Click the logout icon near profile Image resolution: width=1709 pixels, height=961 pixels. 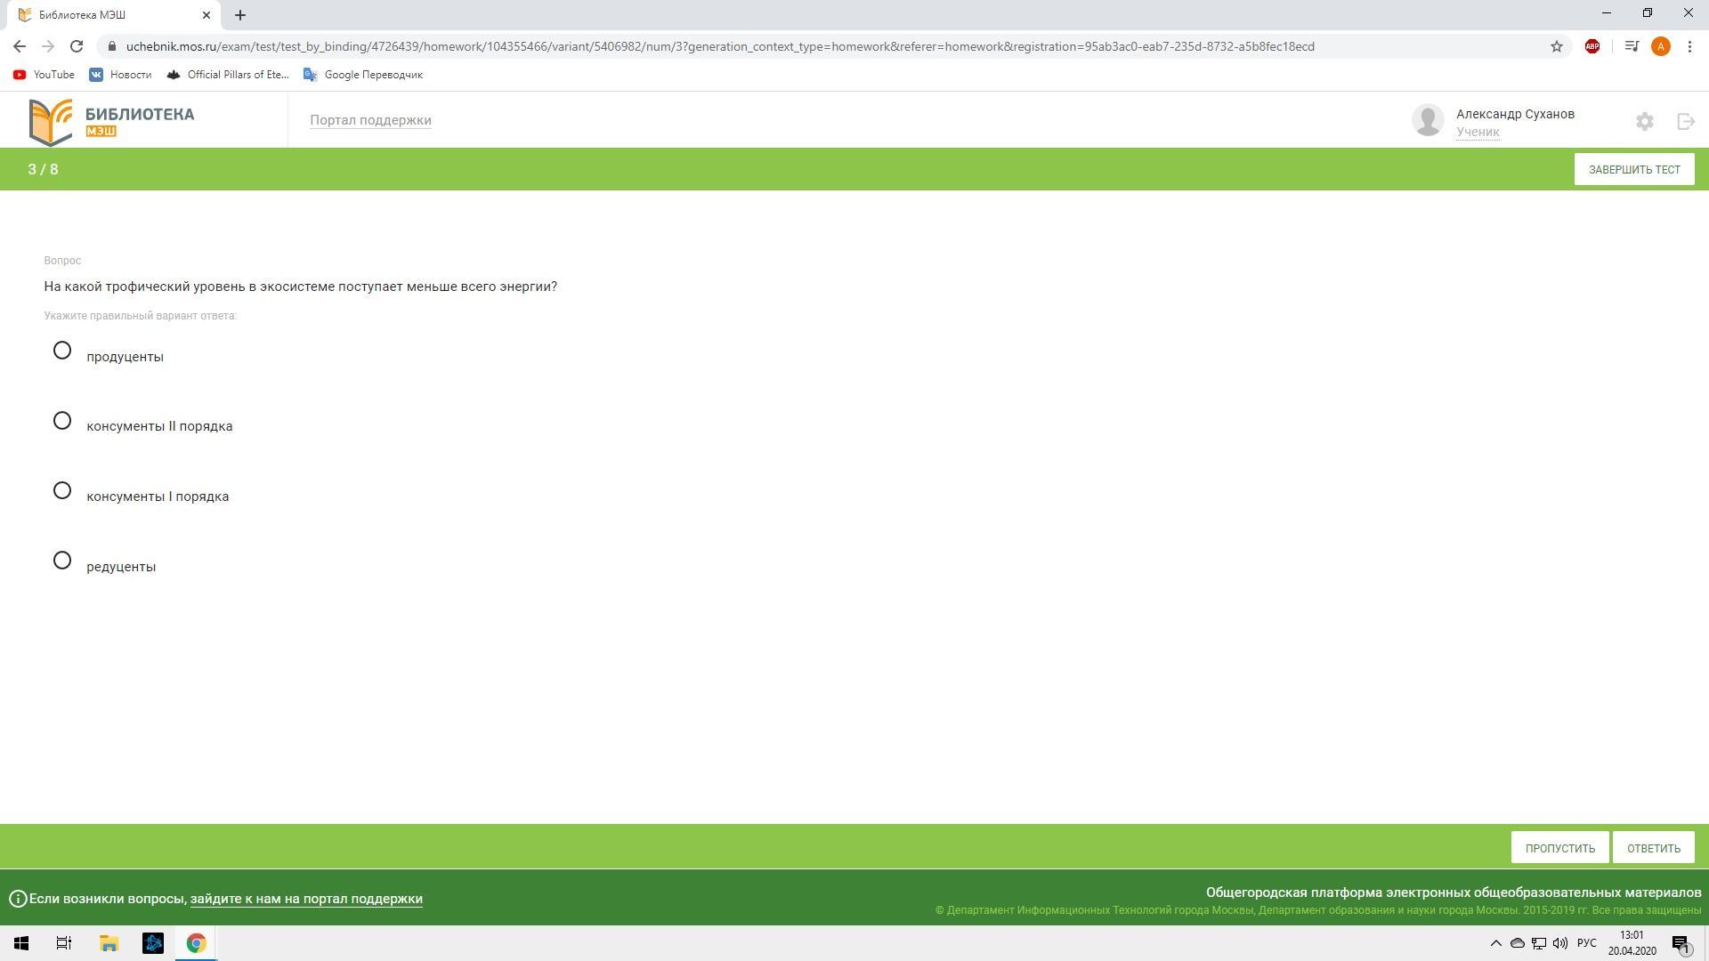1686,121
